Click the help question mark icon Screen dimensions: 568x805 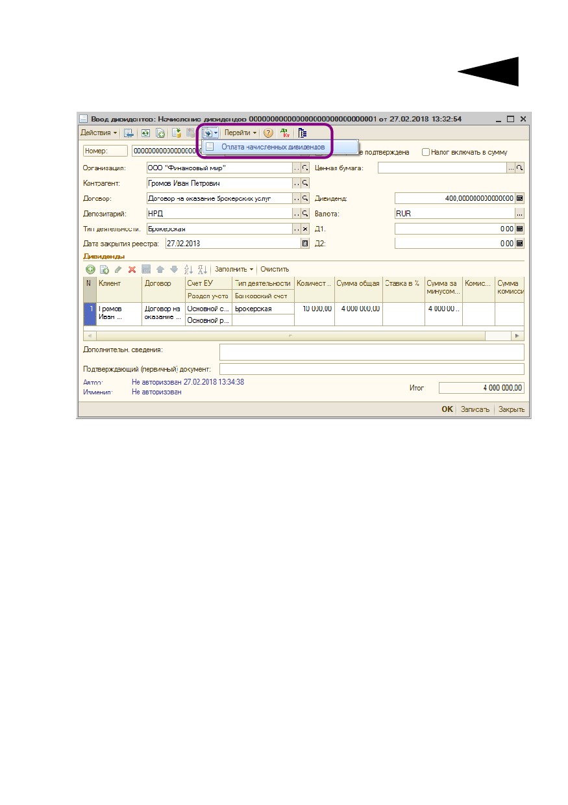pyautogui.click(x=268, y=133)
